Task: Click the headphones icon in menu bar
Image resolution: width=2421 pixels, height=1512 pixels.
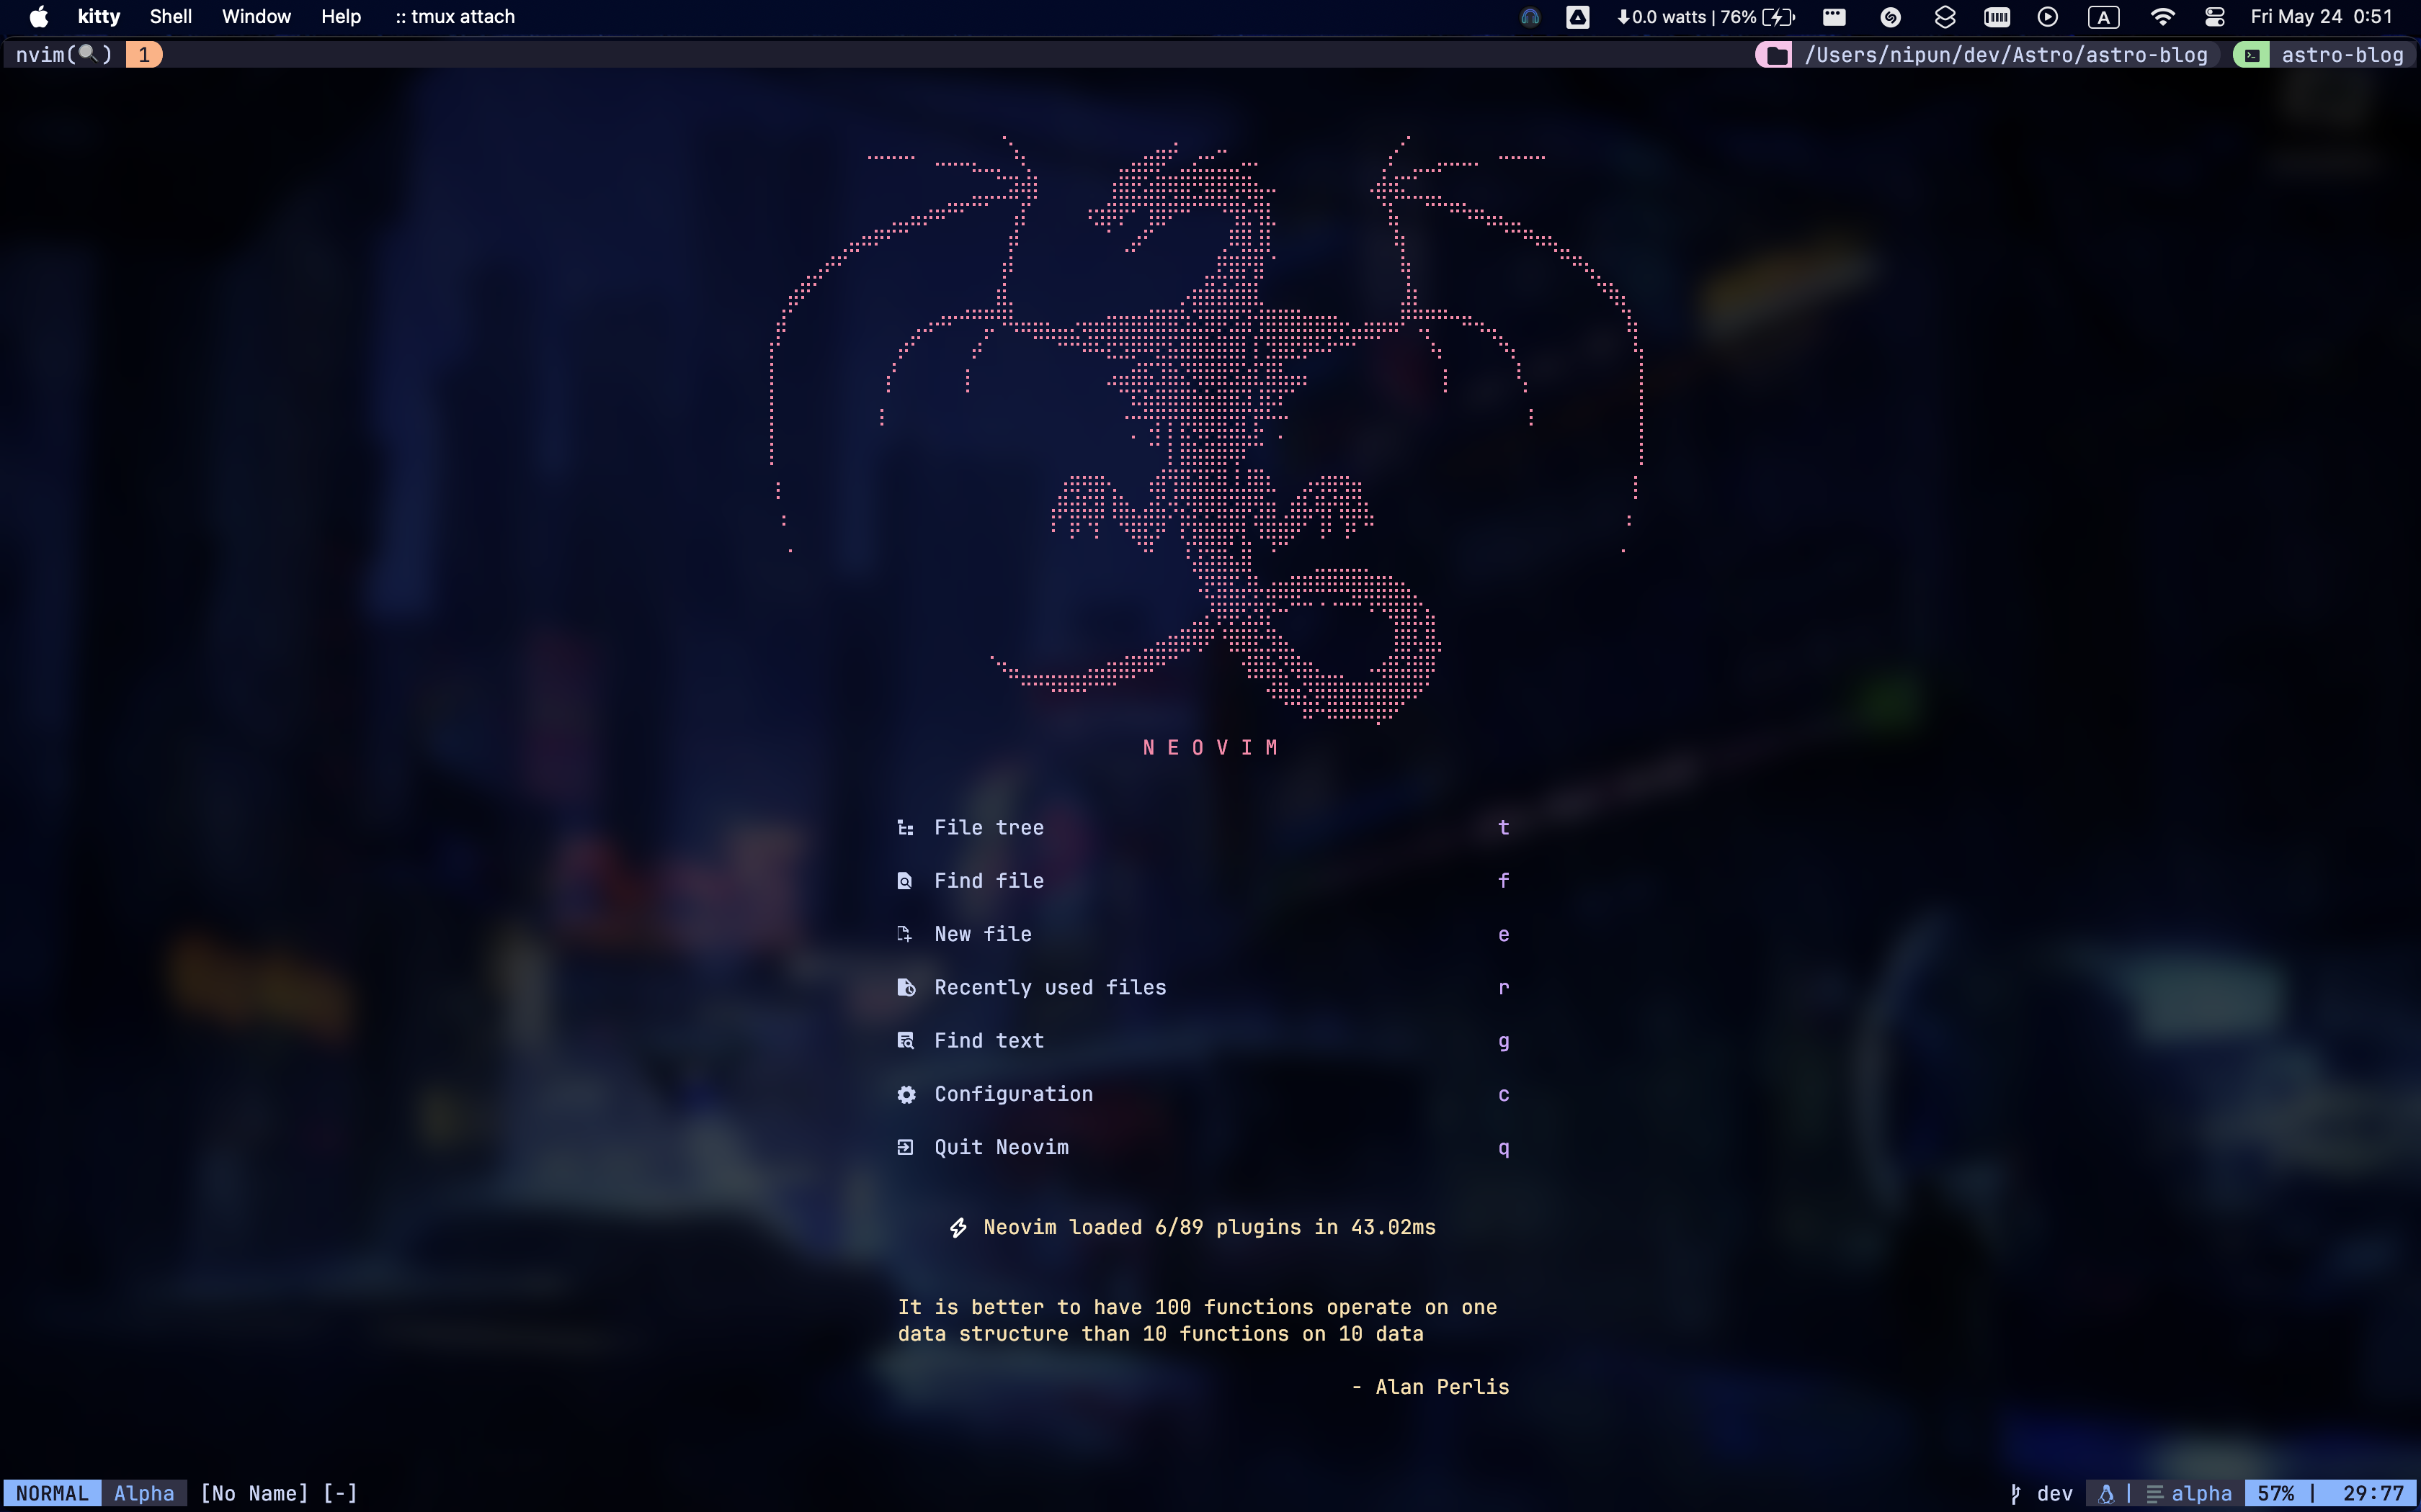Action: pos(1530,17)
